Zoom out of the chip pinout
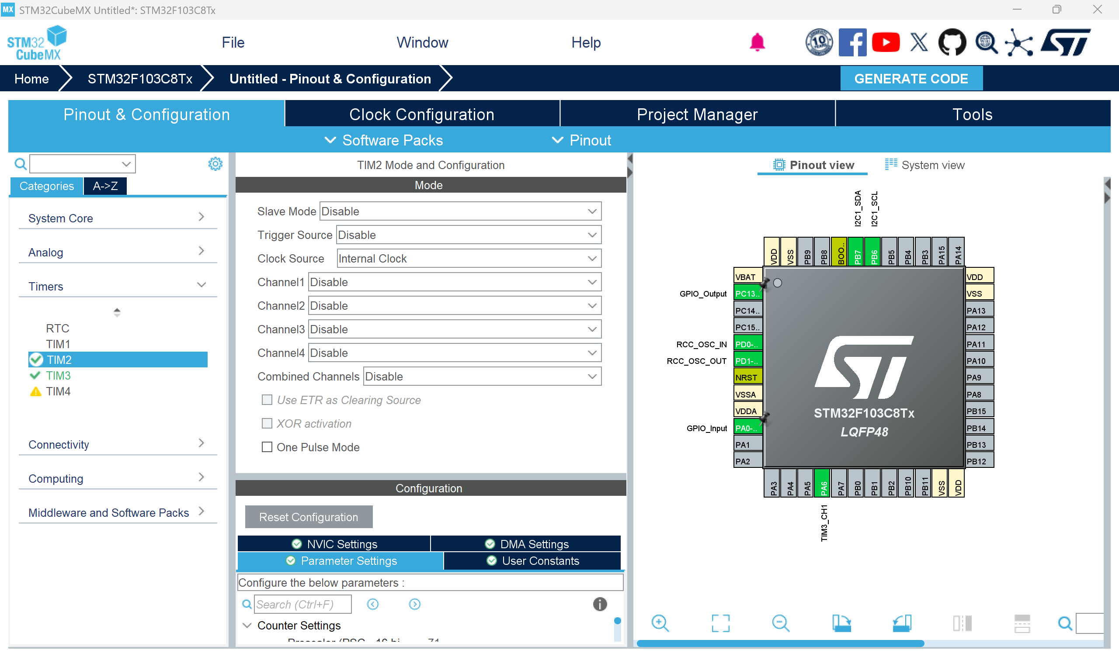This screenshot has width=1119, height=657. [x=780, y=623]
